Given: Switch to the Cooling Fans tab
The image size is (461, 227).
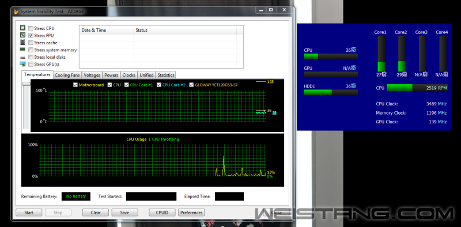Looking at the screenshot, I should 67,75.
